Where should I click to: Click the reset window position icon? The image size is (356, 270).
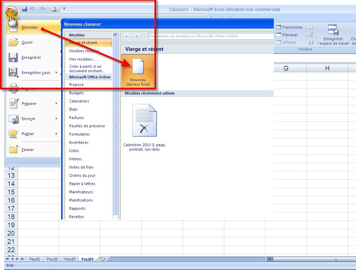point(311,42)
